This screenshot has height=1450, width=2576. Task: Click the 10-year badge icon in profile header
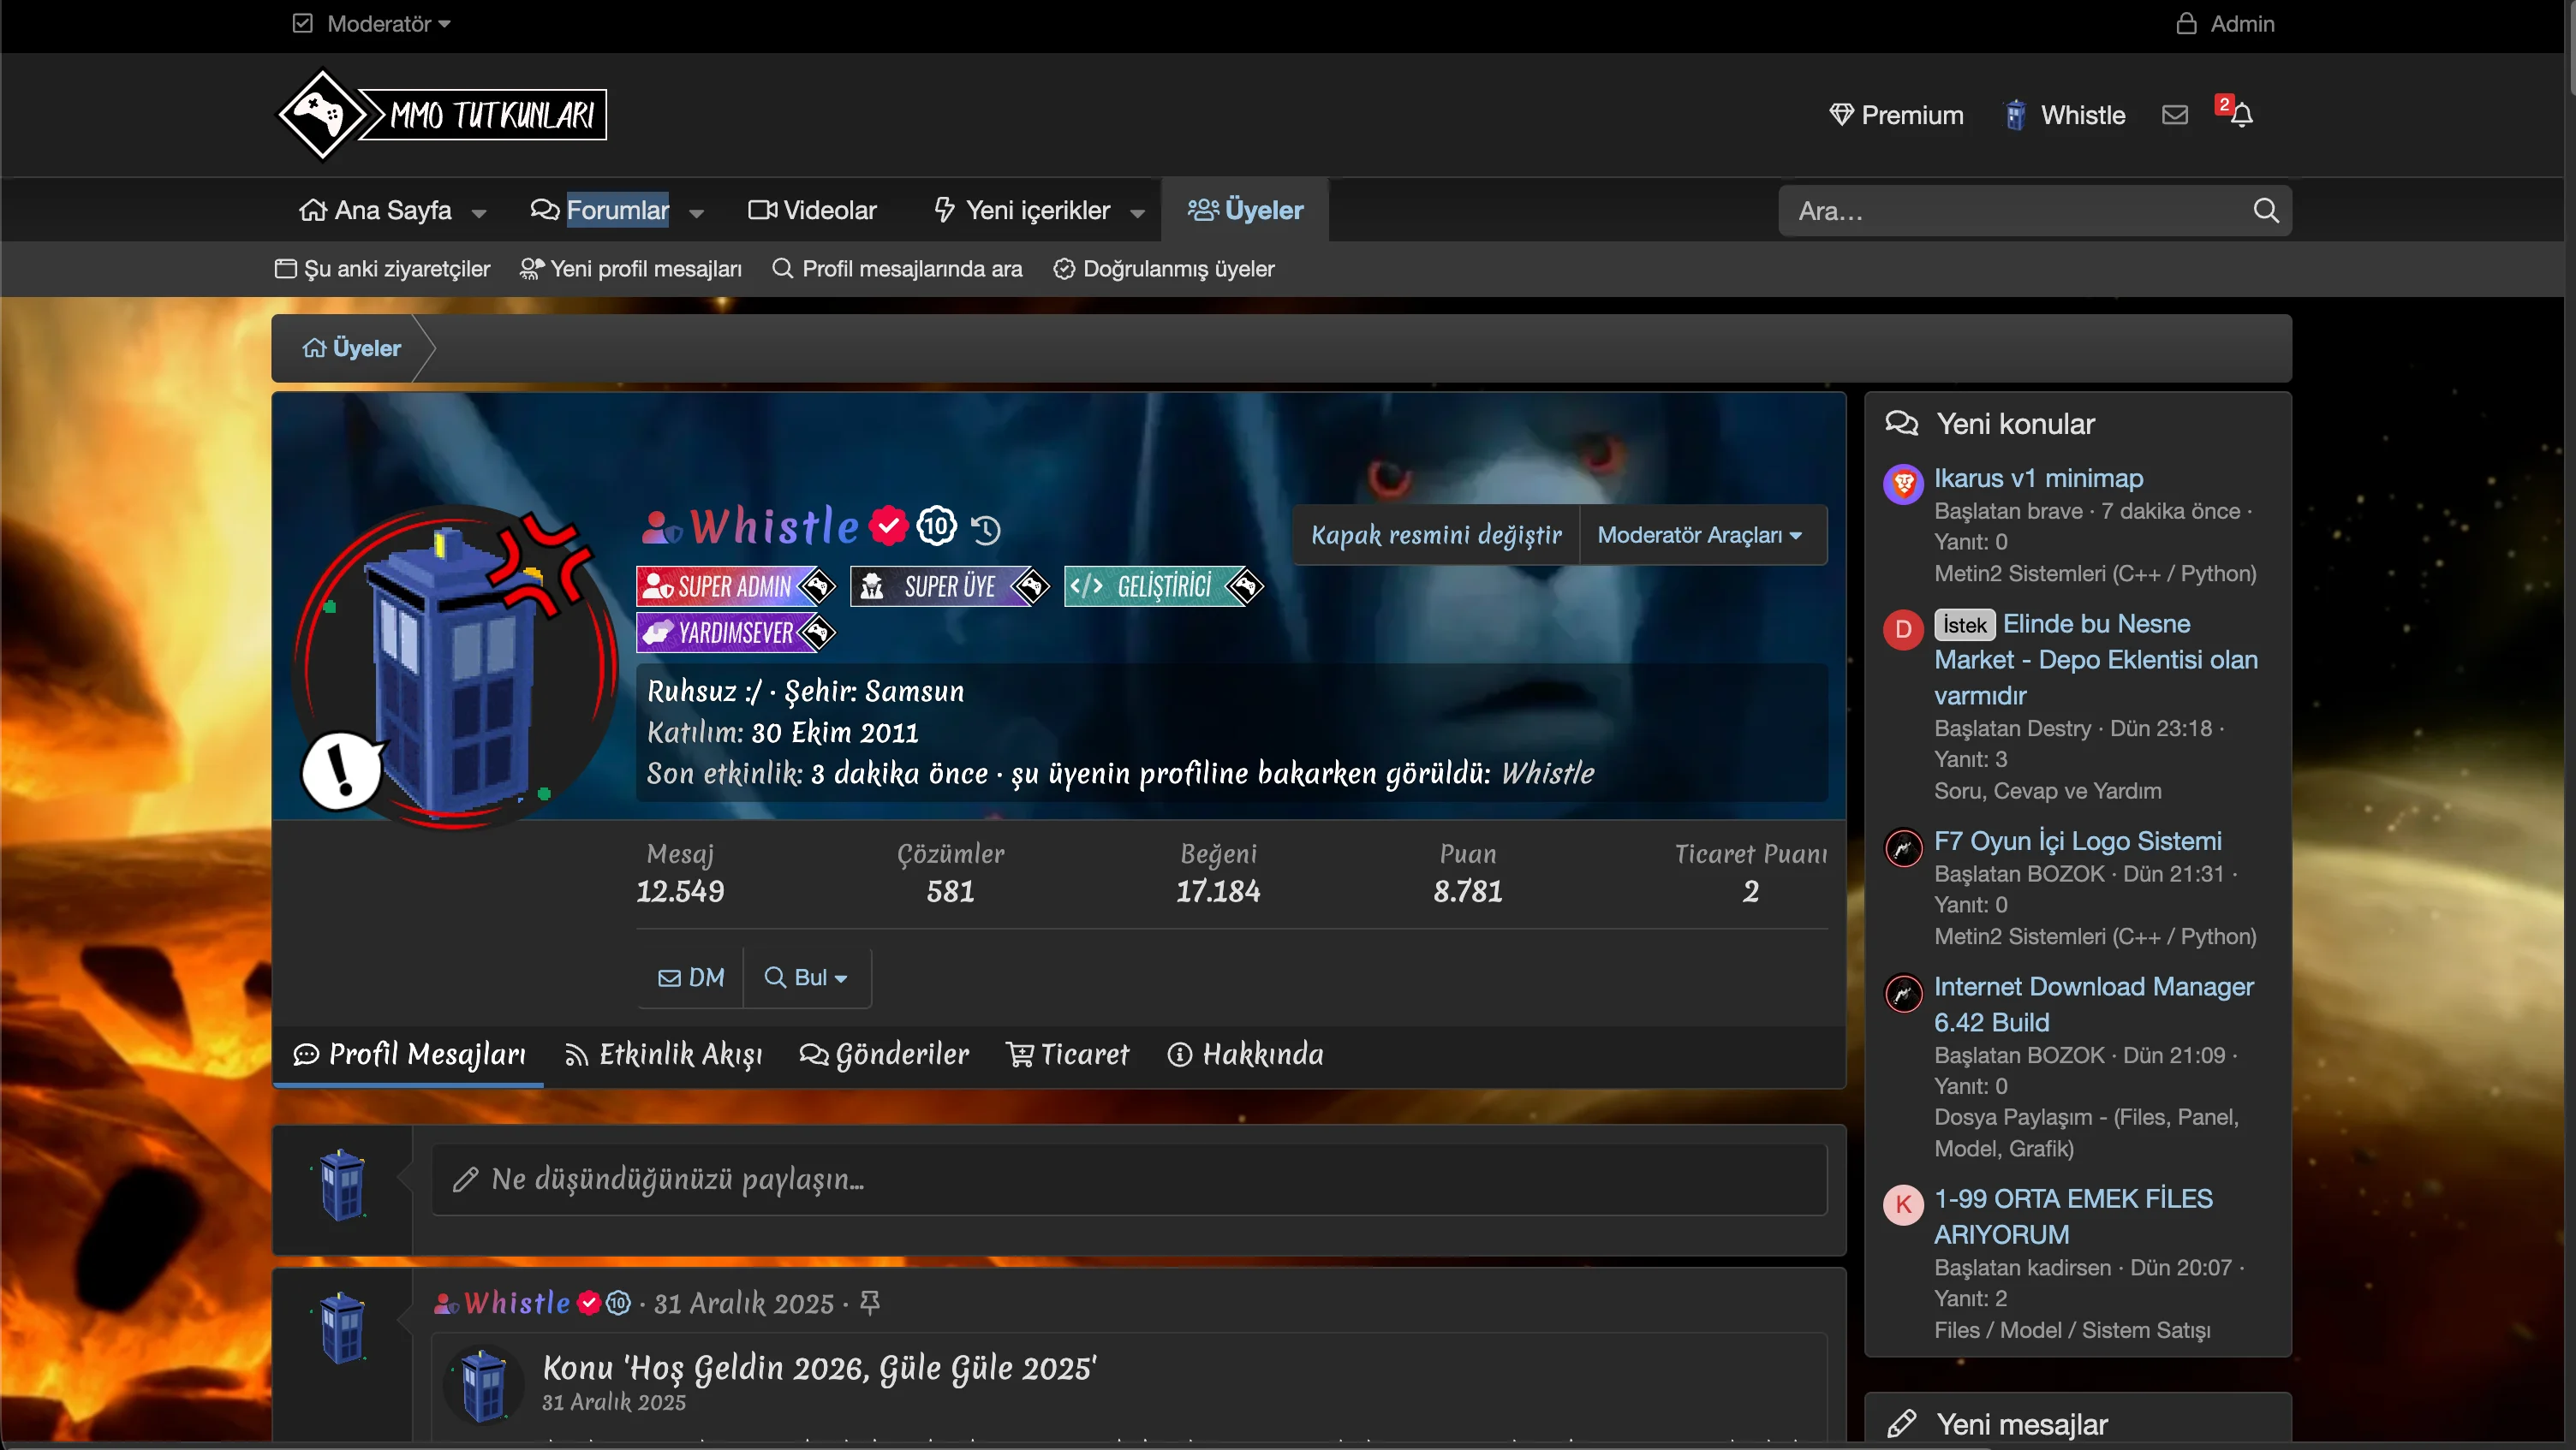click(x=937, y=526)
